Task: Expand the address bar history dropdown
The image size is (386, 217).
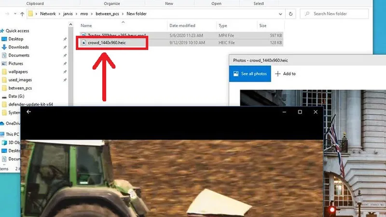Action: click(280, 14)
